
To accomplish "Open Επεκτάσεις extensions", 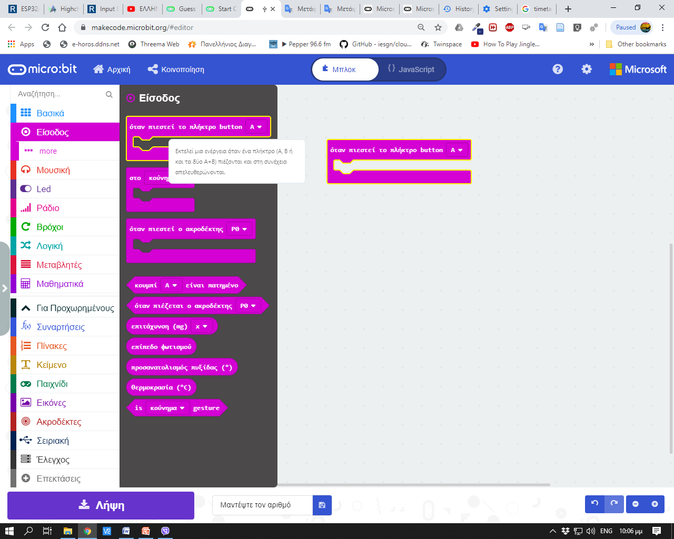I will 65,478.
